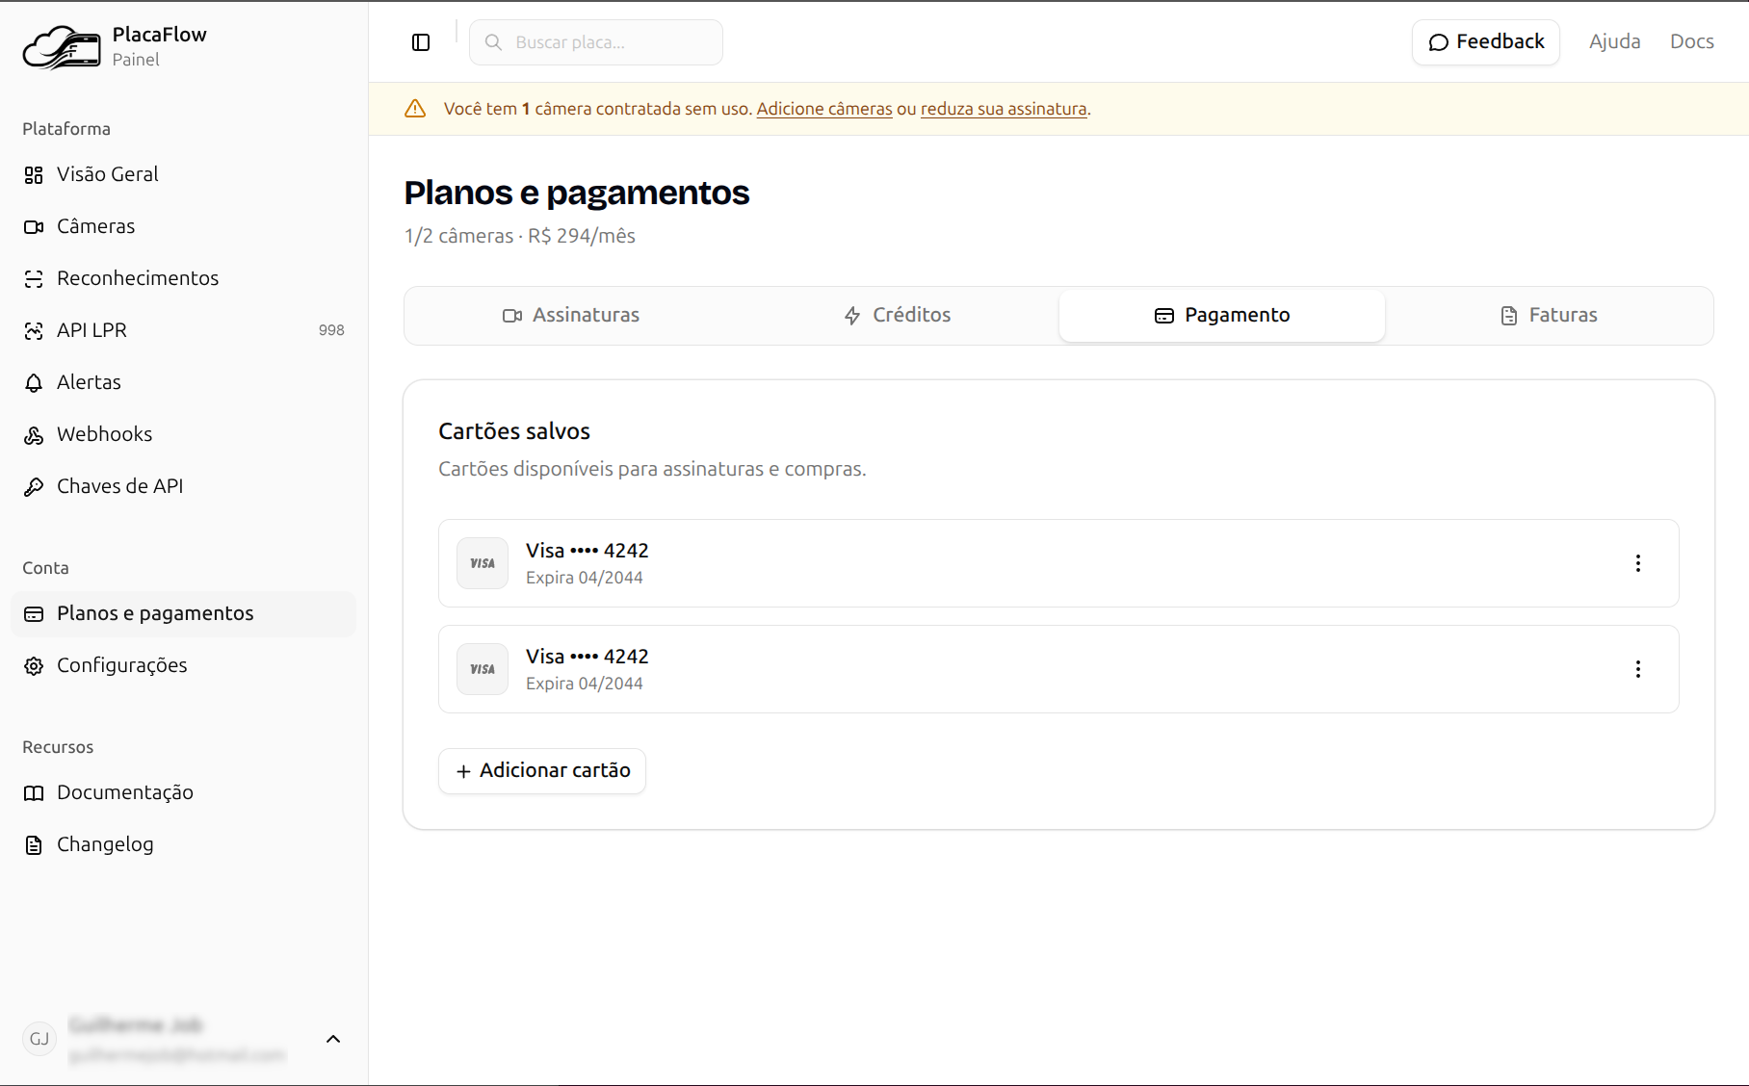The width and height of the screenshot is (1749, 1086).
Task: Open the API LPR section
Action: 91,330
